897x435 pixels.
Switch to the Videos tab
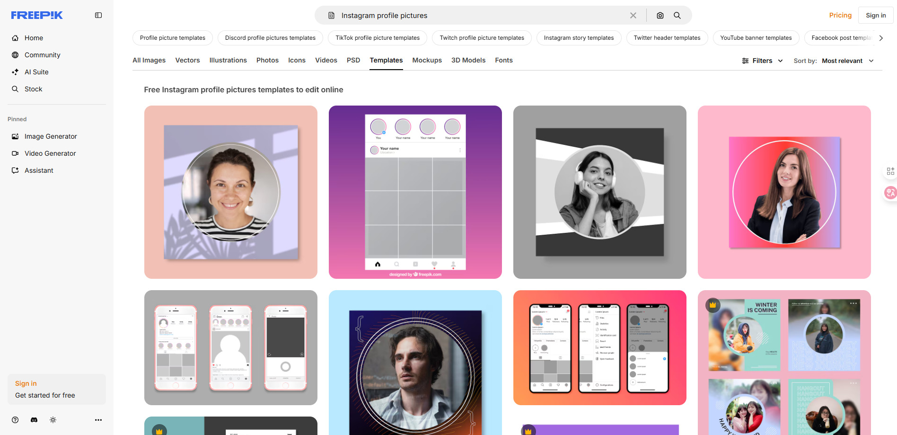tap(326, 60)
